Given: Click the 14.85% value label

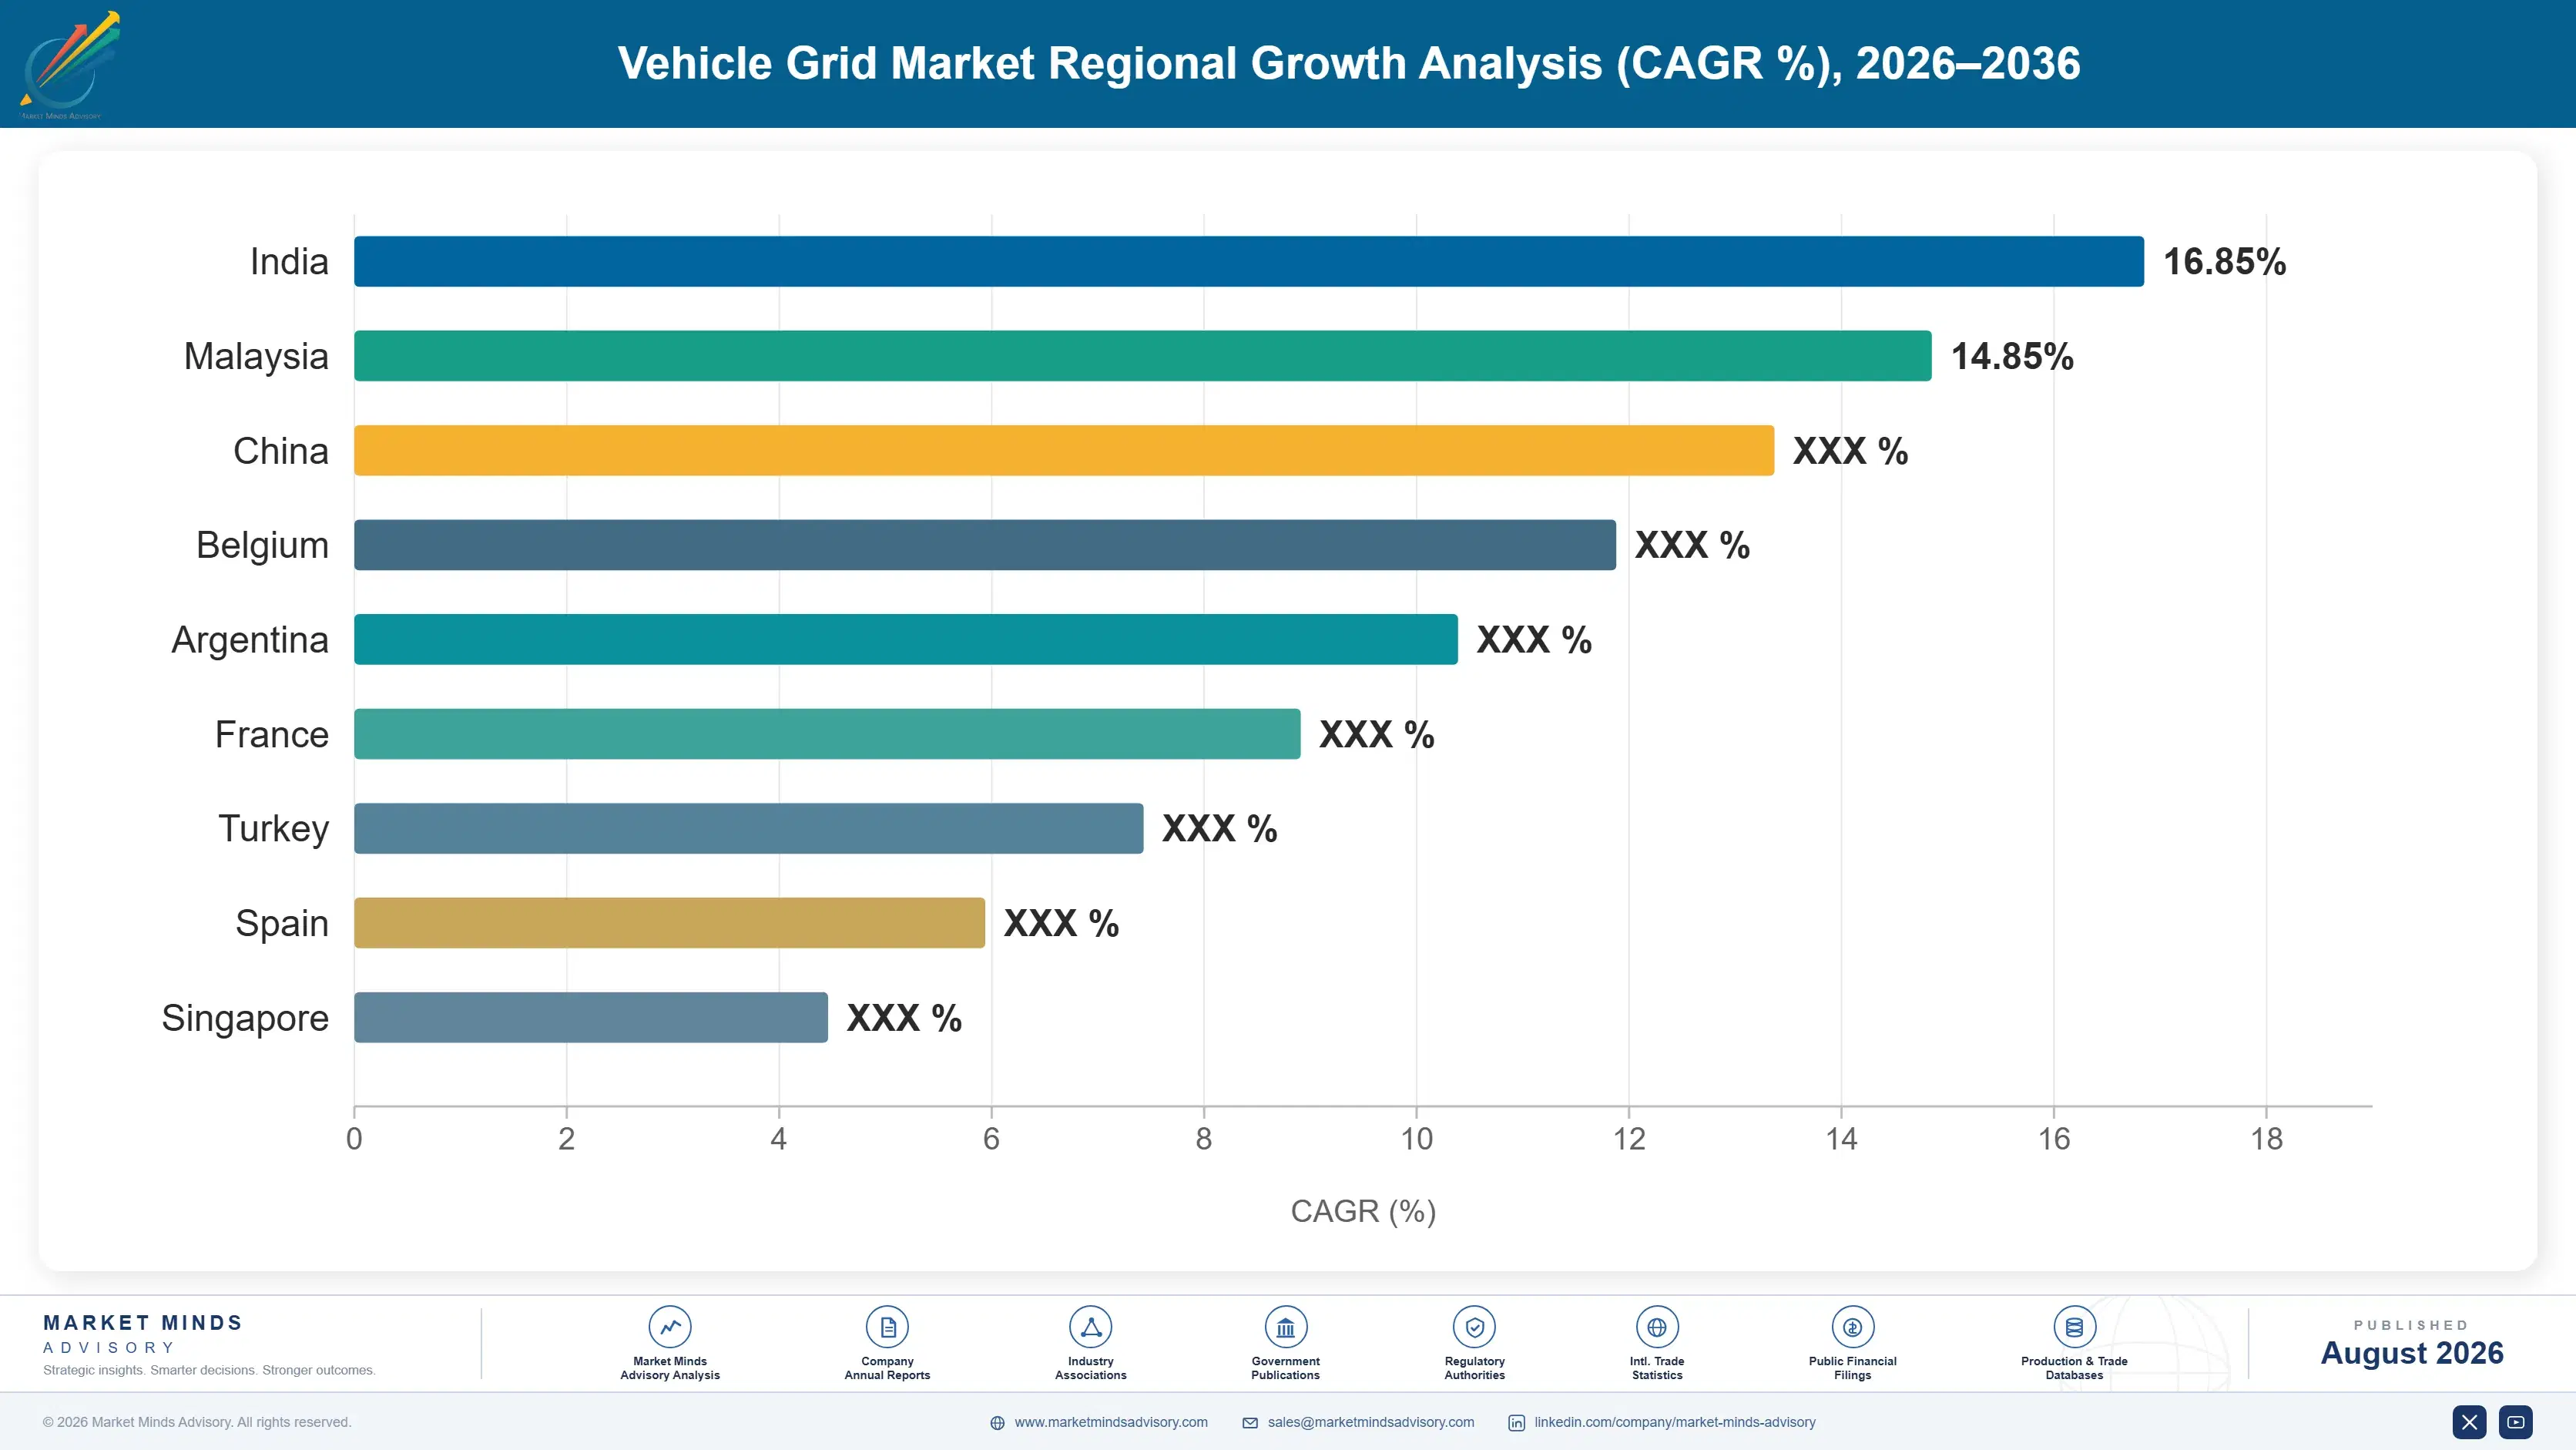Looking at the screenshot, I should [x=2012, y=356].
